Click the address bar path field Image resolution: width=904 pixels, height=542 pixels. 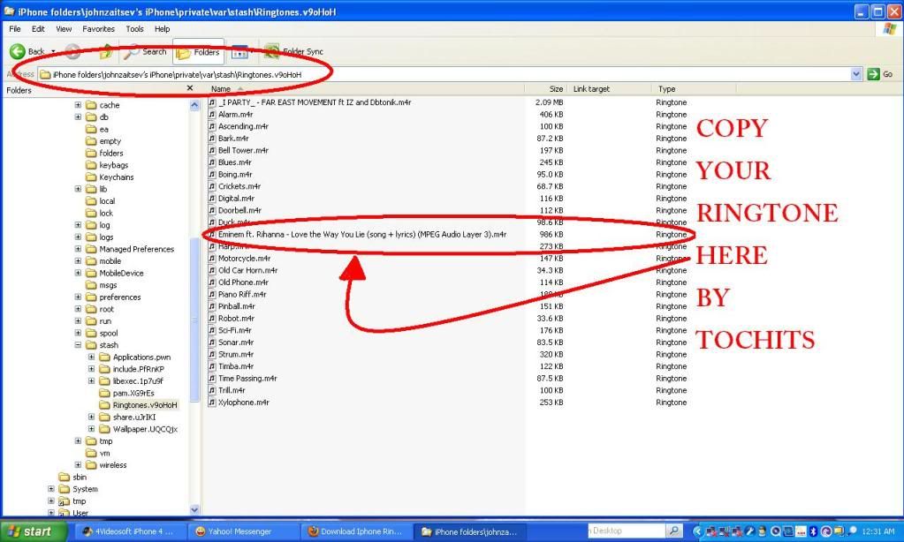coord(442,75)
